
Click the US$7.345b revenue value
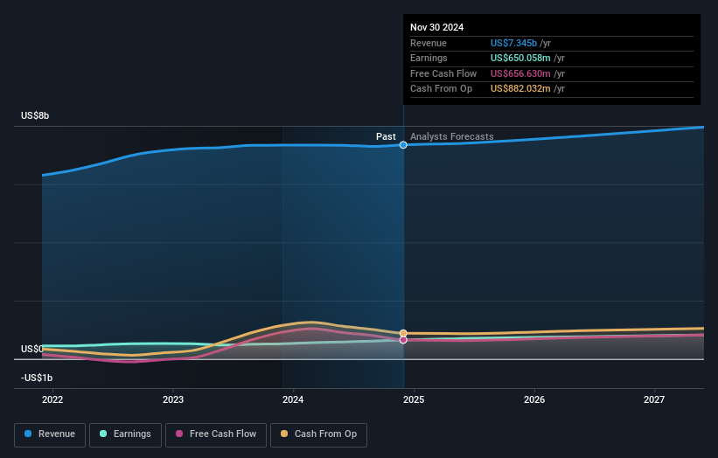(513, 43)
